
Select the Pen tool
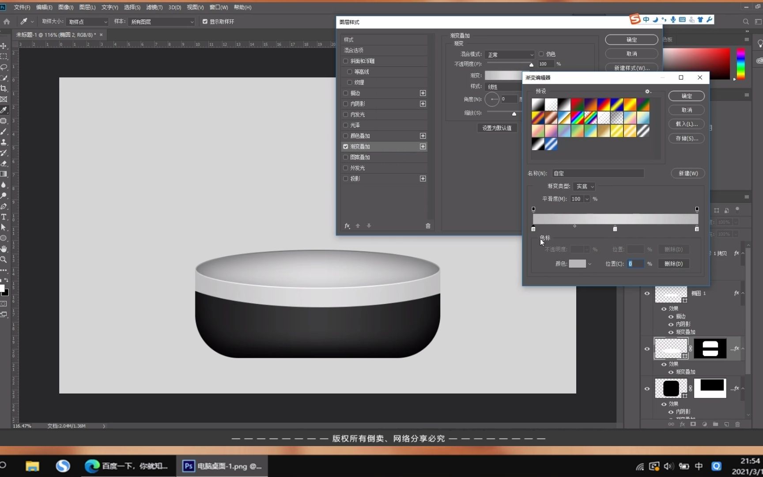tap(4, 206)
